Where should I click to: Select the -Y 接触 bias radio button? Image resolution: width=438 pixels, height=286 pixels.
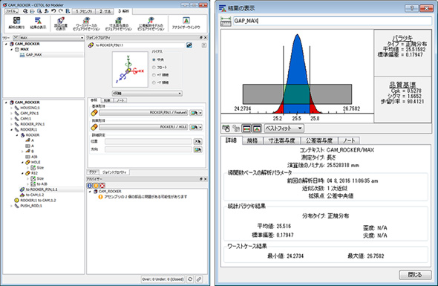pos(154,82)
